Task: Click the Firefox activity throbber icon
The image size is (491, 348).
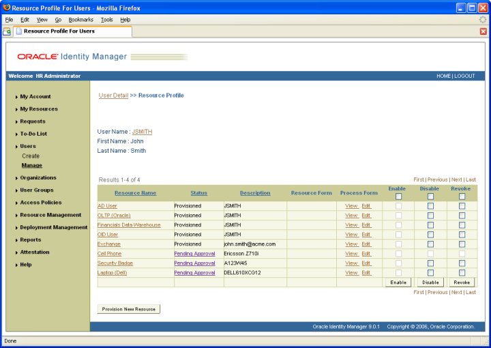Action: point(483,19)
